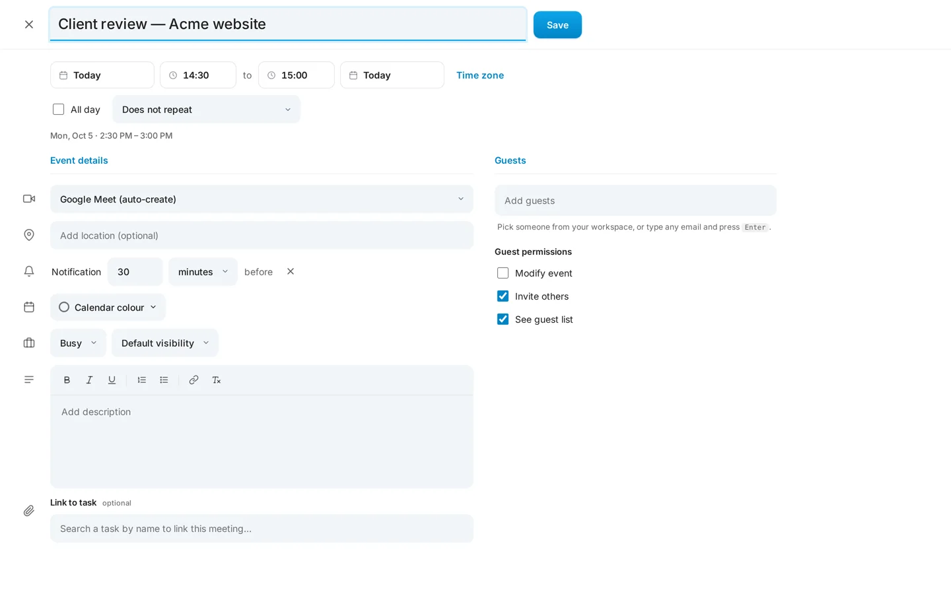
Task: Open the end date picker showing Today
Action: tap(392, 75)
